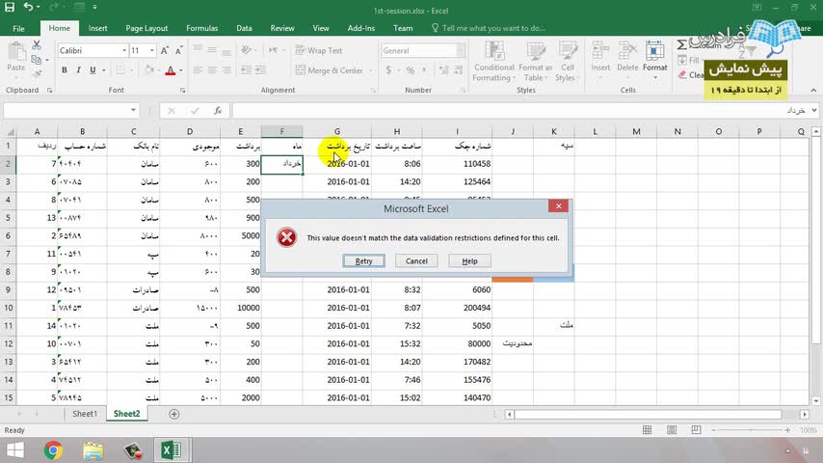Switch to the Formulas tab

[x=202, y=28]
